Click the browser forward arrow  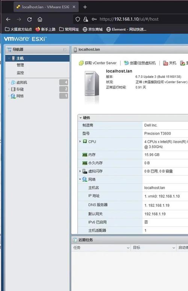click(x=19, y=19)
